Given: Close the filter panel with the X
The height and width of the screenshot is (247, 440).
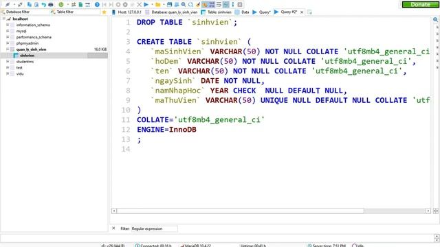Looking at the screenshot, I should [x=113, y=228].
